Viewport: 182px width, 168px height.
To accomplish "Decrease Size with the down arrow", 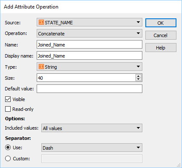I will coord(139,79).
